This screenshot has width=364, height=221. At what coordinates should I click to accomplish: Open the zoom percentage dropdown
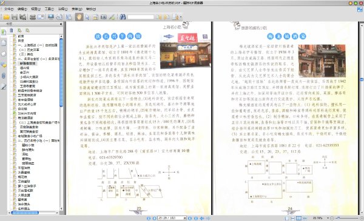click(x=328, y=218)
